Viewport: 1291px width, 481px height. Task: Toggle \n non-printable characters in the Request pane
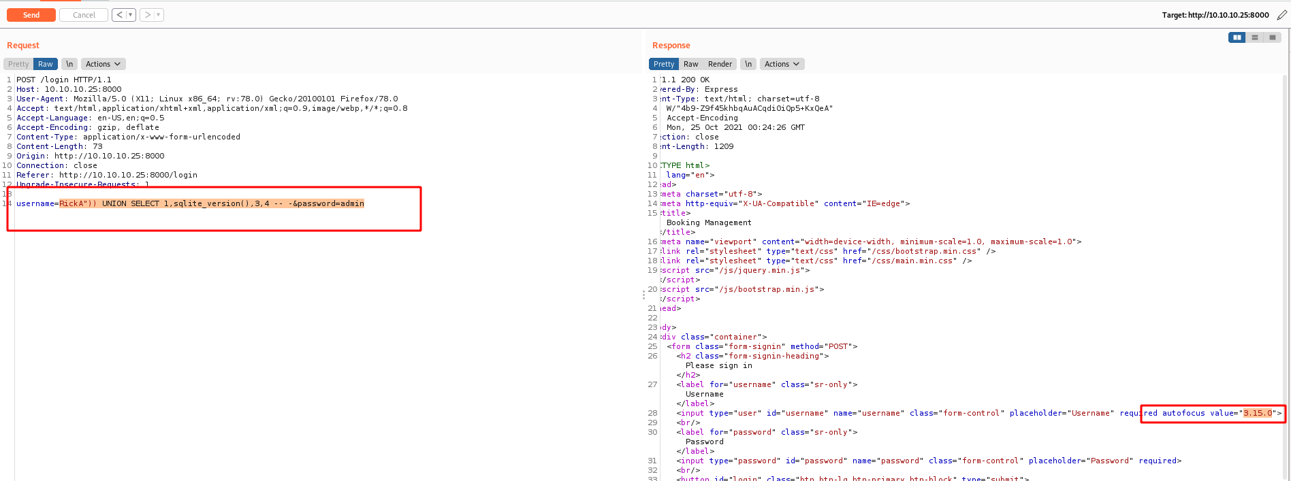point(69,64)
